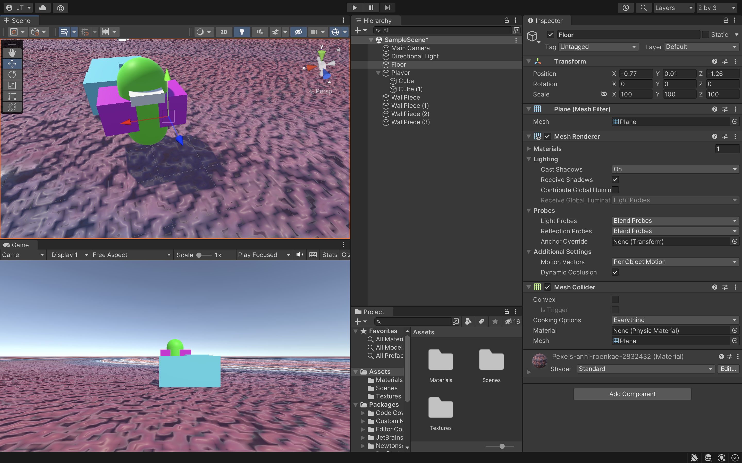Image resolution: width=742 pixels, height=463 pixels.
Task: Expand the Materials section in Mesh Renderer
Action: point(529,149)
